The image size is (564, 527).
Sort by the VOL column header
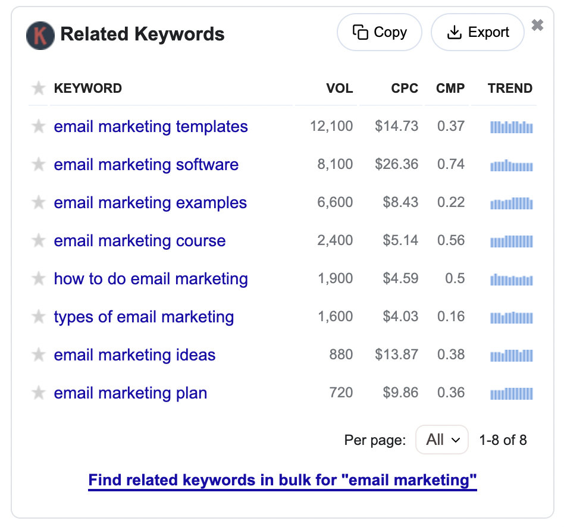coord(339,89)
